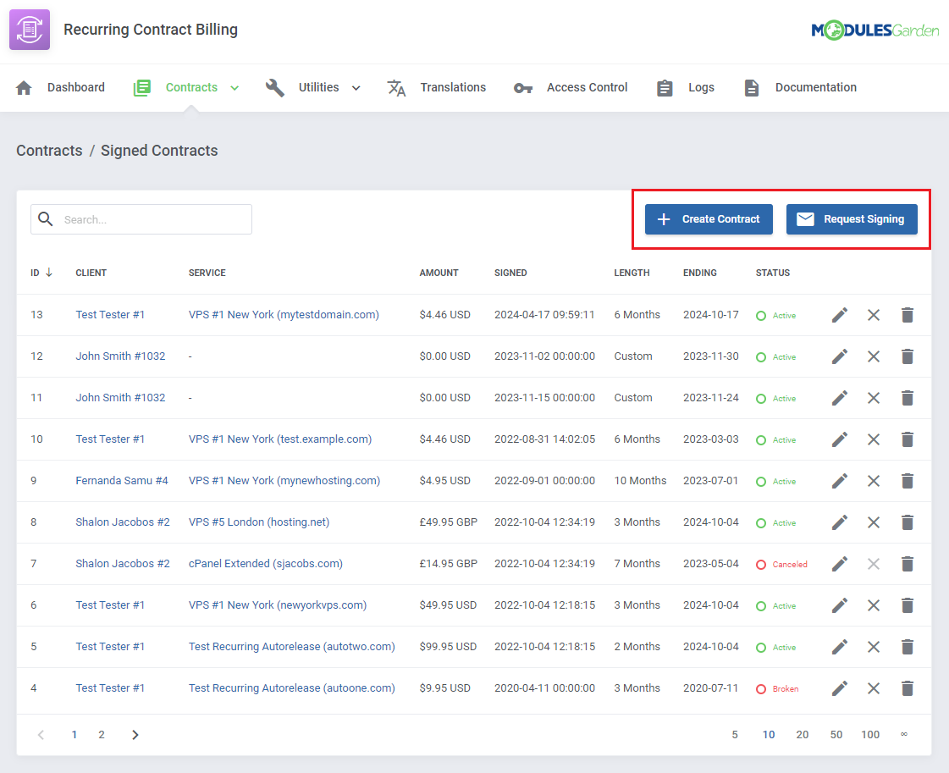
Task: Sort by ENDING column header
Action: click(x=699, y=273)
